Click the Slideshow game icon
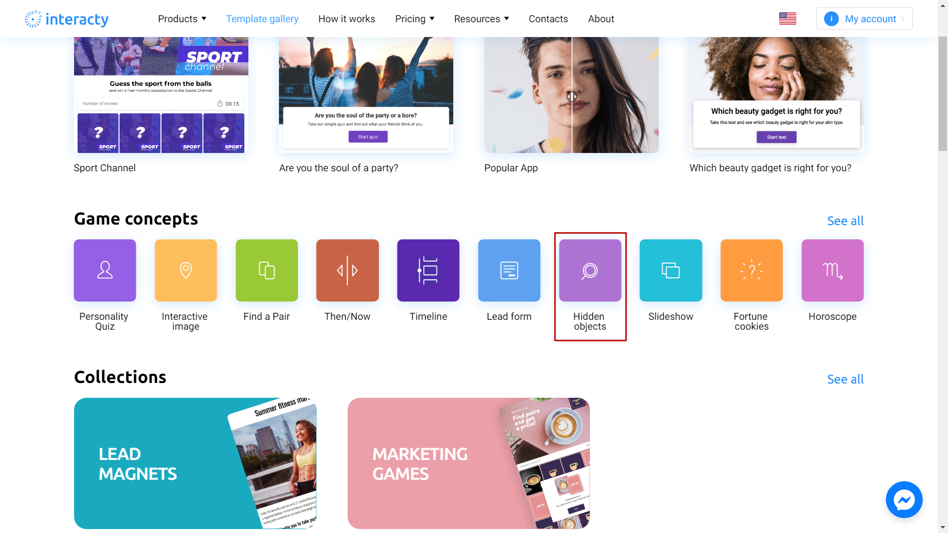The image size is (948, 533). [671, 270]
